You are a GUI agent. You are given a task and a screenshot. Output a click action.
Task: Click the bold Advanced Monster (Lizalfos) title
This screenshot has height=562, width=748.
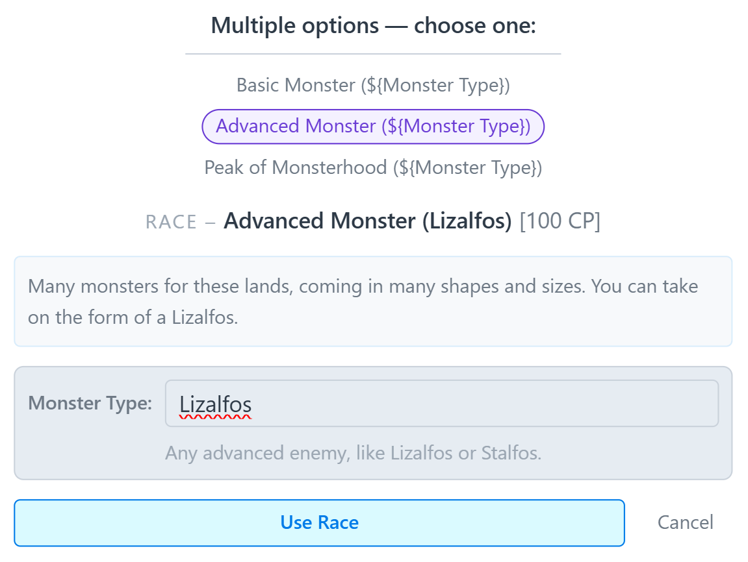(x=368, y=221)
